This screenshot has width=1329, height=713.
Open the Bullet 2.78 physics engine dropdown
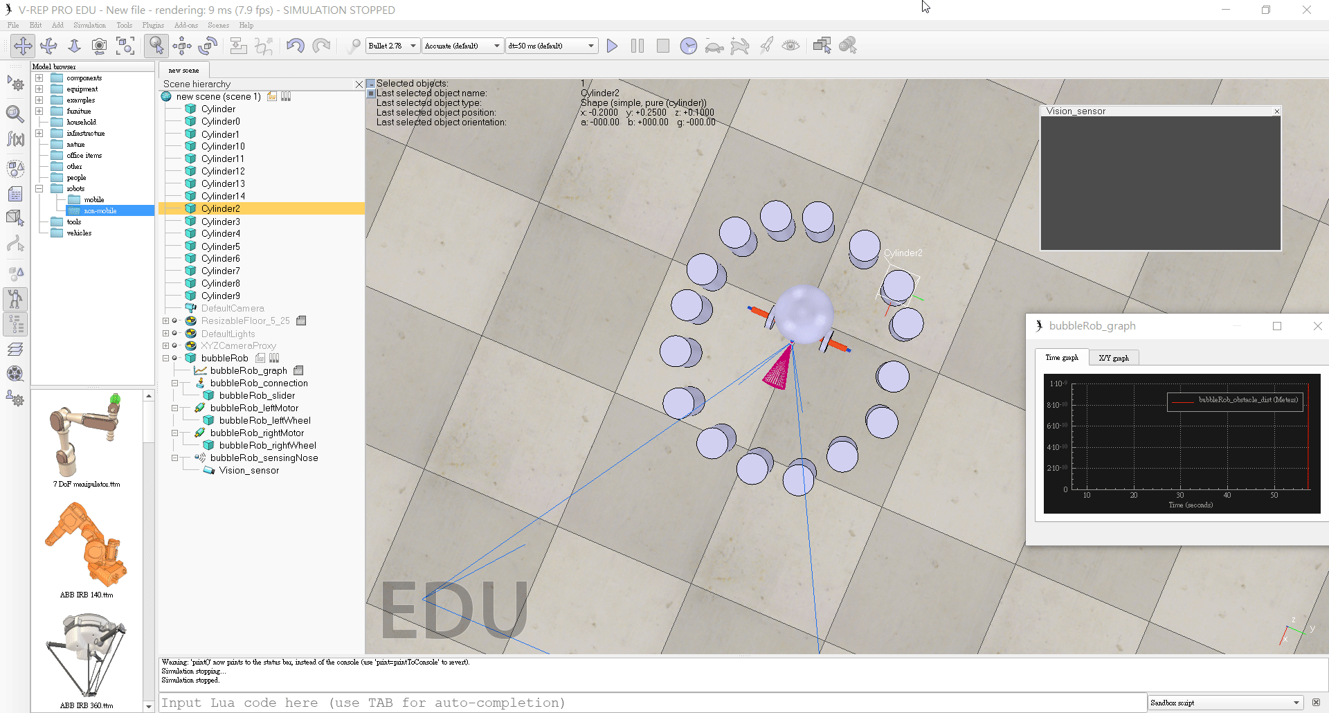pyautogui.click(x=392, y=46)
